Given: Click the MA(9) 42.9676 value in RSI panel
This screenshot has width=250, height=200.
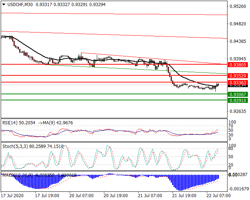Looking at the screenshot, I should pyautogui.click(x=56, y=123).
